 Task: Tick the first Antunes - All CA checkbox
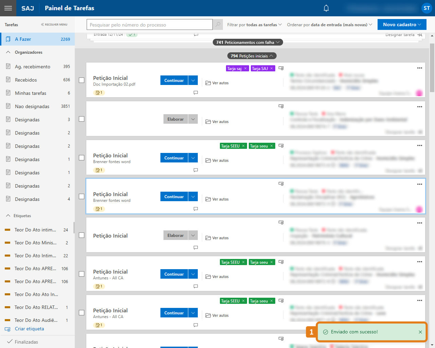pyautogui.click(x=82, y=274)
